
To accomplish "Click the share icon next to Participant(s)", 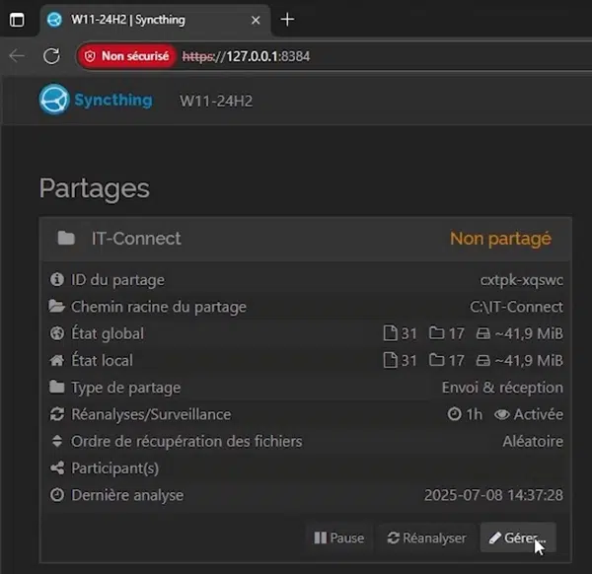I will pyautogui.click(x=57, y=468).
